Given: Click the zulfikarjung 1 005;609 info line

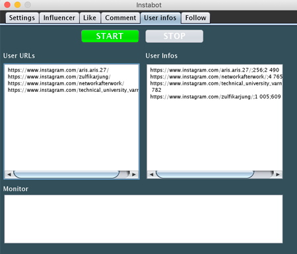Looking at the screenshot, I should click(216, 97).
